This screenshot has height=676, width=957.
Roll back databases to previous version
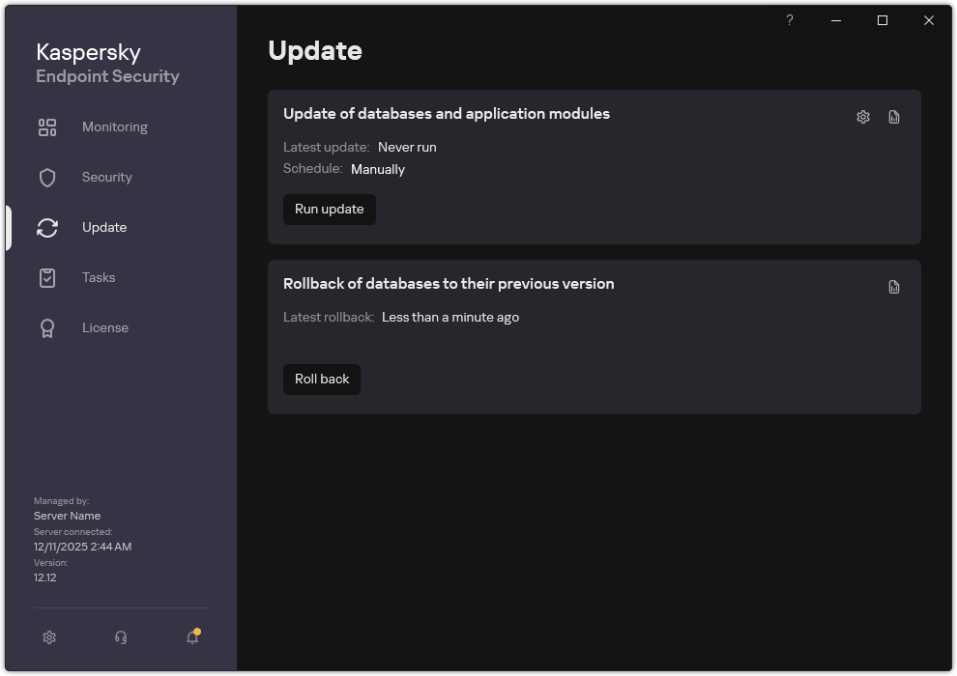point(321,379)
